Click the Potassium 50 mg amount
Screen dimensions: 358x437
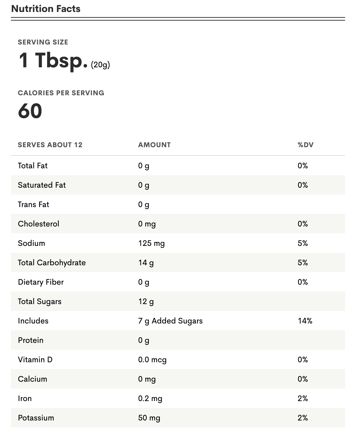(x=149, y=418)
